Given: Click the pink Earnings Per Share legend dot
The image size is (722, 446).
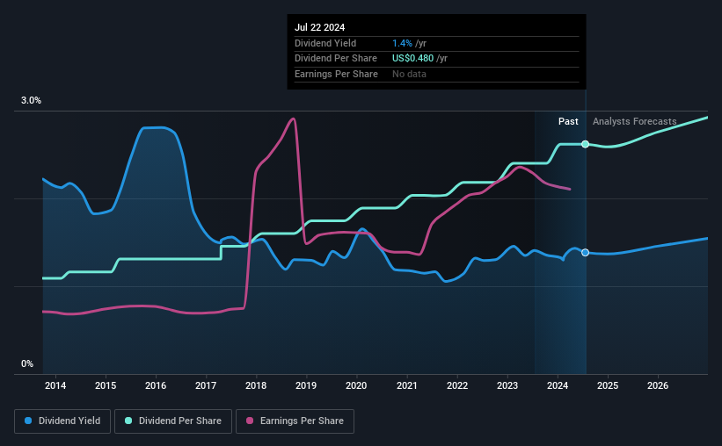Looking at the screenshot, I should coord(250,421).
